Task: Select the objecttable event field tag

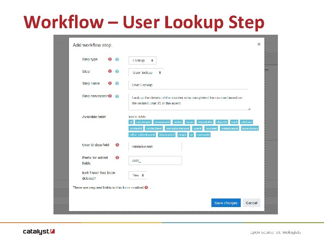Action: (205, 122)
